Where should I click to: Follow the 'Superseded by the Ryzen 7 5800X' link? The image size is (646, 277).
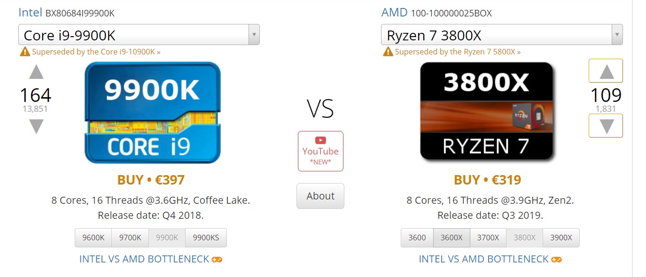(458, 52)
